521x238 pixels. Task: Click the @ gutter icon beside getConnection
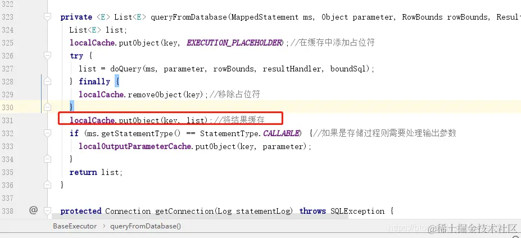click(x=33, y=210)
